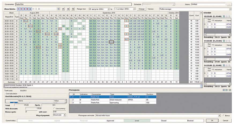Click the grid icon directly left of Range from
234x125 pixels.
[73, 9]
